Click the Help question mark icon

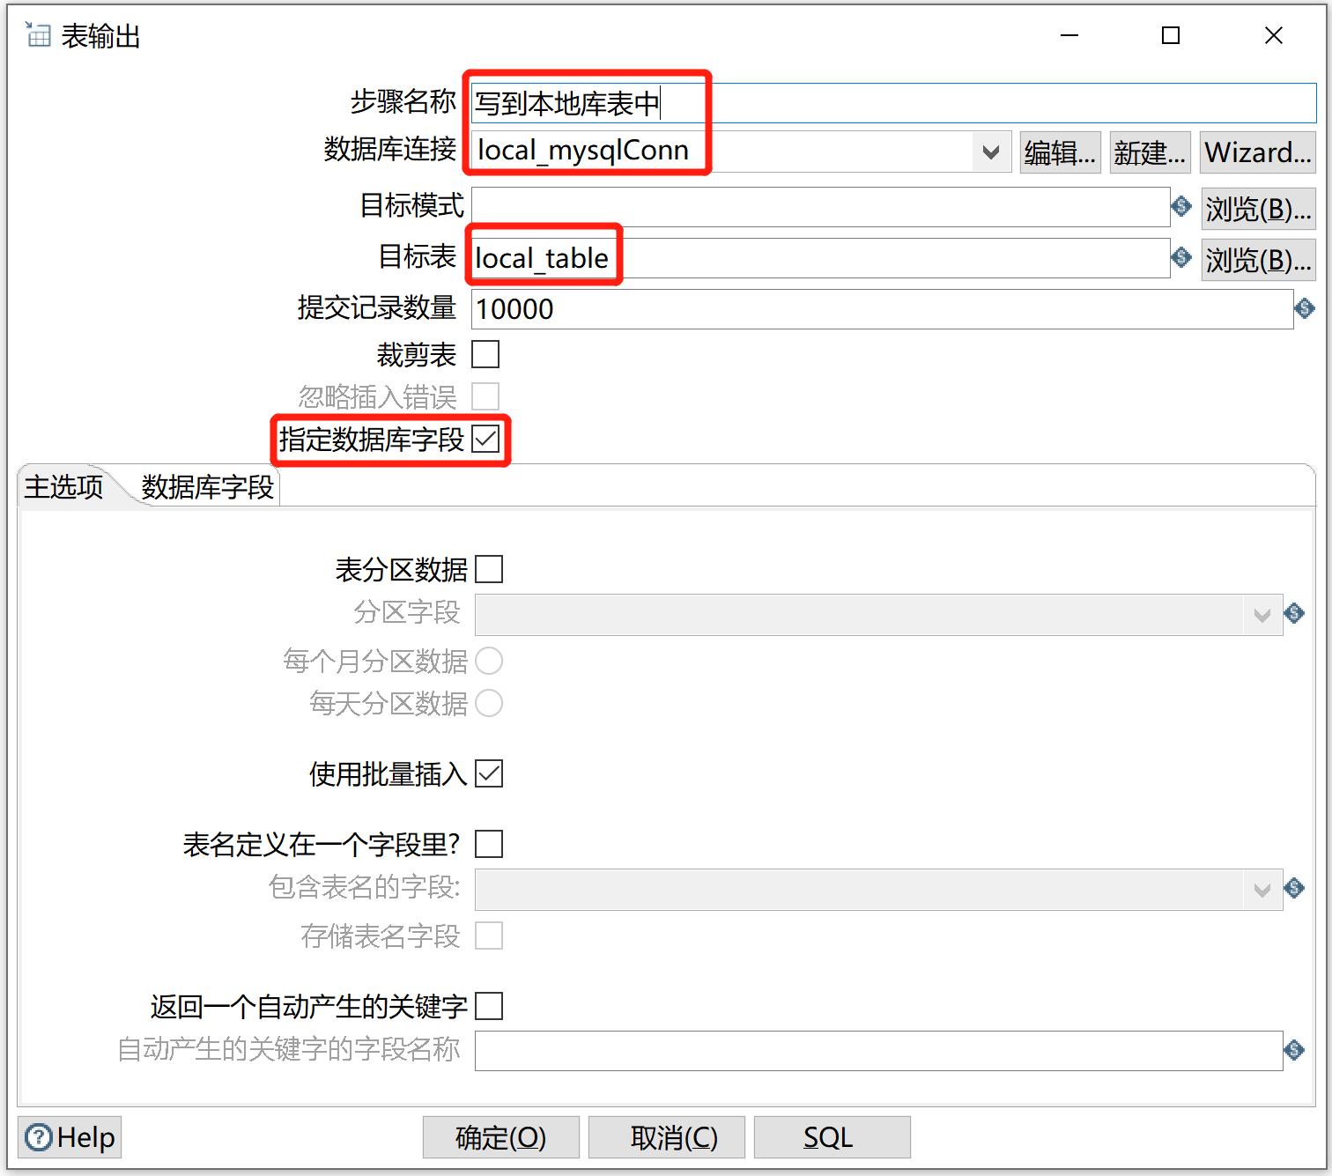click(x=39, y=1137)
